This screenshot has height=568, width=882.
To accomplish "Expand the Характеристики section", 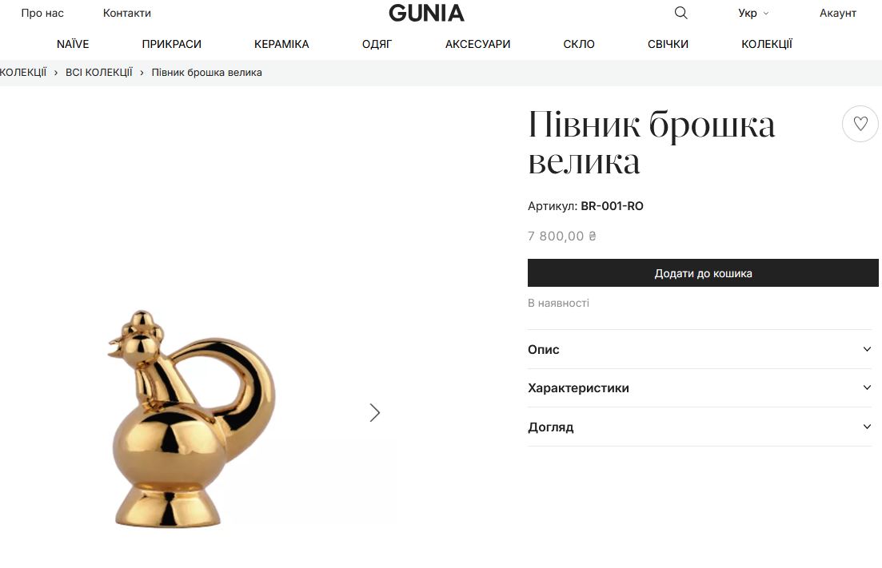I will (699, 388).
